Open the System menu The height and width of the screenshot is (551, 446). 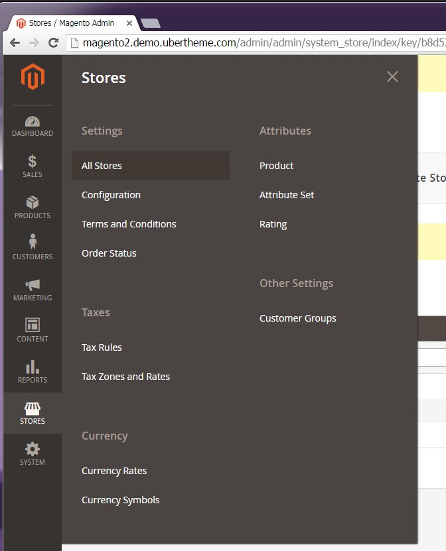pyautogui.click(x=33, y=454)
